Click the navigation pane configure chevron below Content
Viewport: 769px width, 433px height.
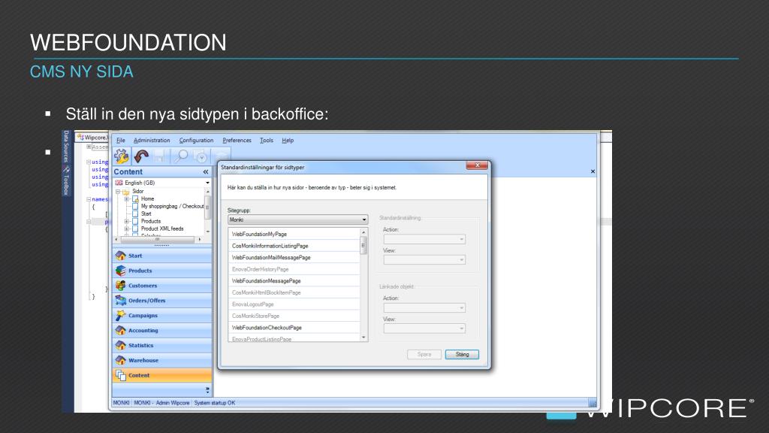point(207,390)
